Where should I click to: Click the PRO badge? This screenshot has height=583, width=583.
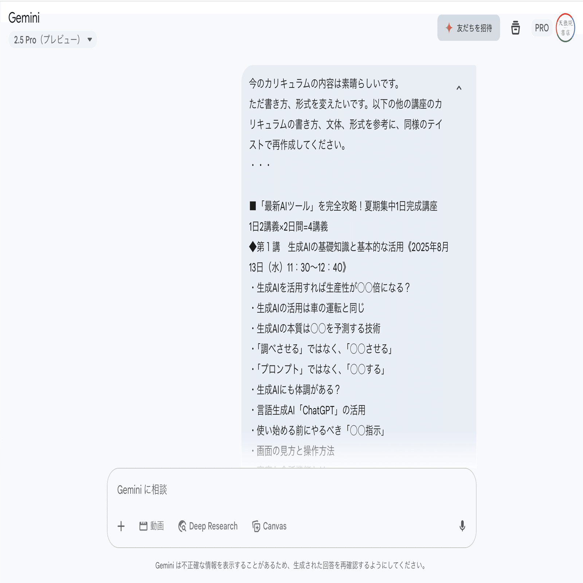(542, 28)
